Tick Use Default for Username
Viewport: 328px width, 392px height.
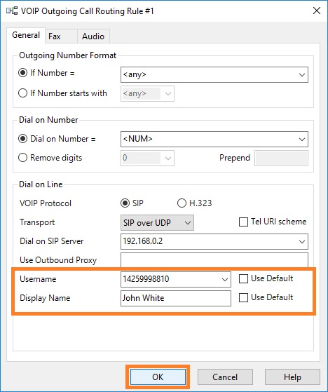pyautogui.click(x=243, y=279)
